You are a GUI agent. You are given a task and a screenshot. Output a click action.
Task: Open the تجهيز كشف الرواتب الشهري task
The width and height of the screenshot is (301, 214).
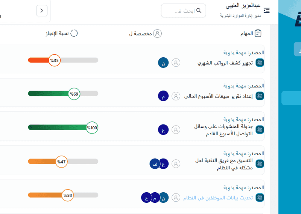pyautogui.click(x=225, y=63)
